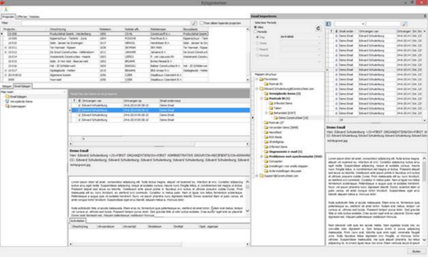Click into the projects Filter input field
The height and width of the screenshot is (257, 428).
(106, 23)
